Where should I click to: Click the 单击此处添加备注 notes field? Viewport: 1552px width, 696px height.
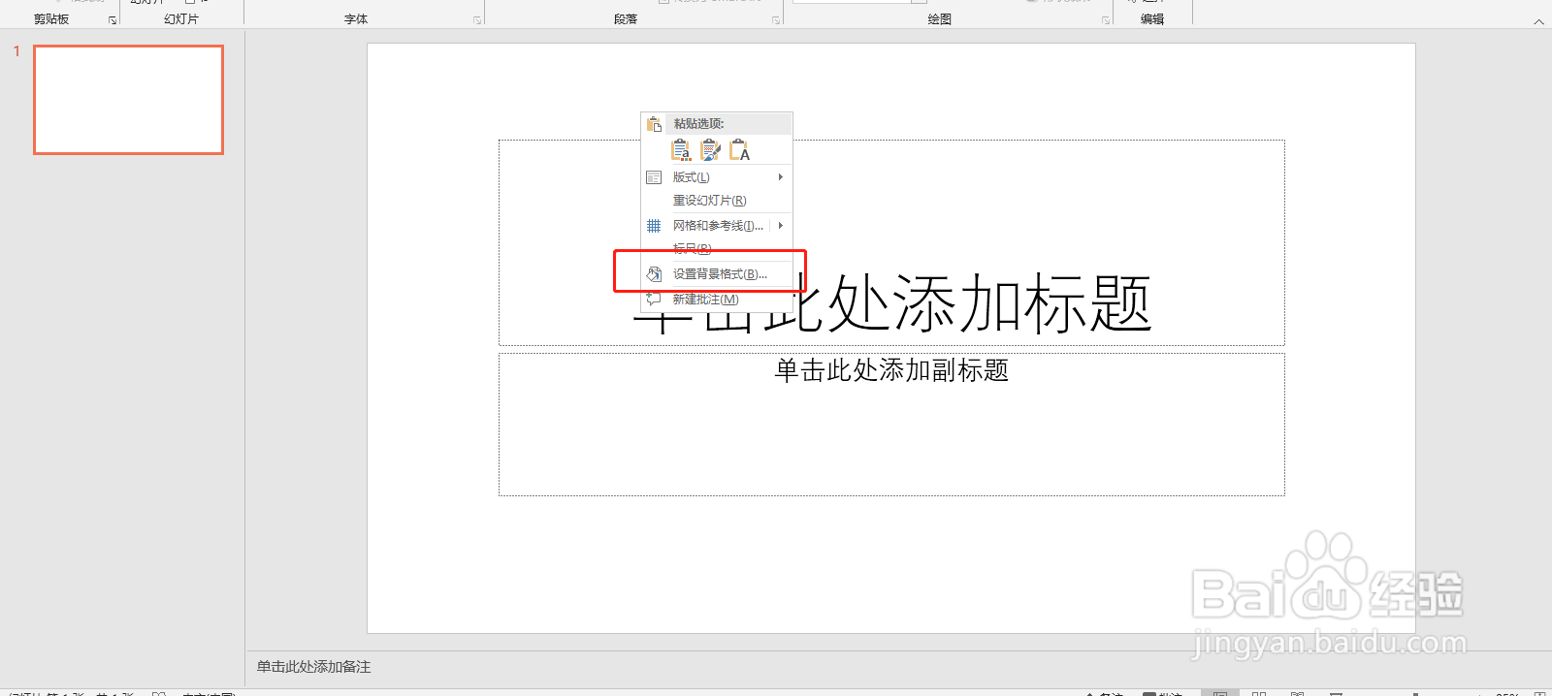(x=313, y=667)
